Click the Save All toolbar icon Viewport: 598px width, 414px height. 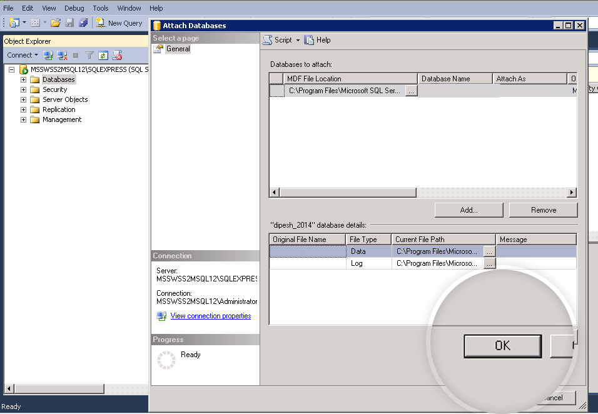point(83,23)
